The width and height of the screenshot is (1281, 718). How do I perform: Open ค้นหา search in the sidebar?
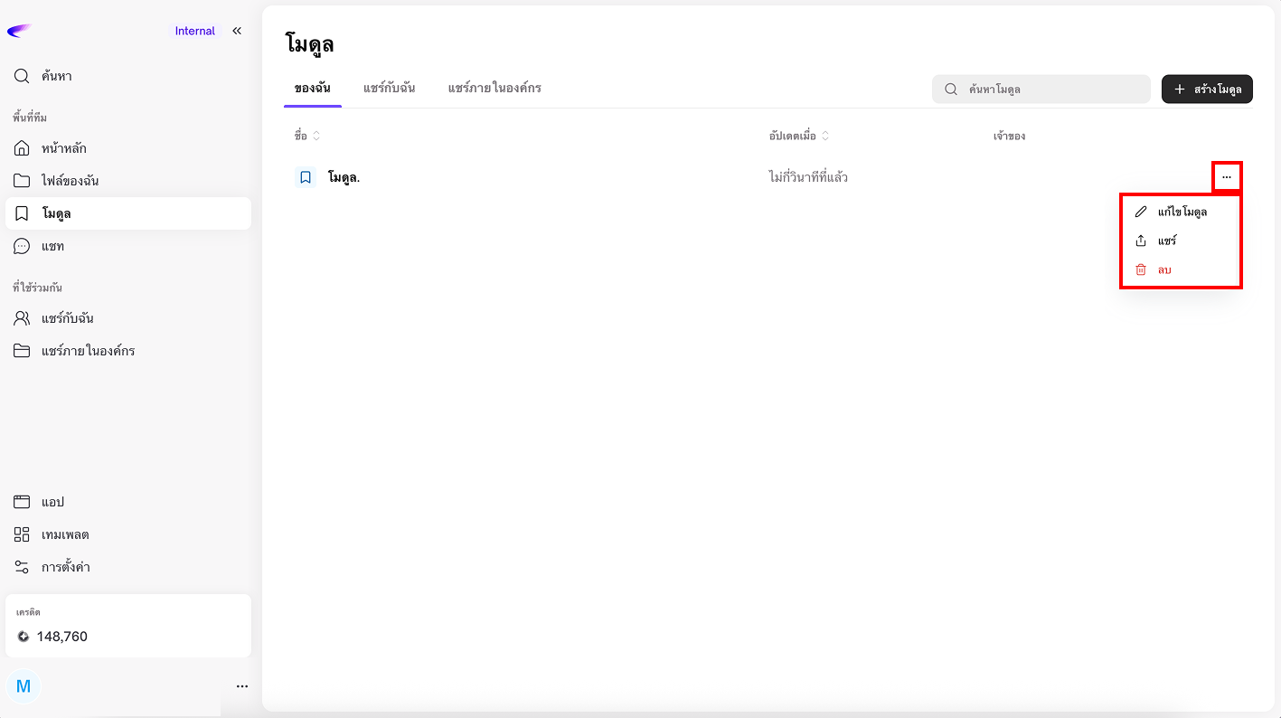[x=56, y=76]
